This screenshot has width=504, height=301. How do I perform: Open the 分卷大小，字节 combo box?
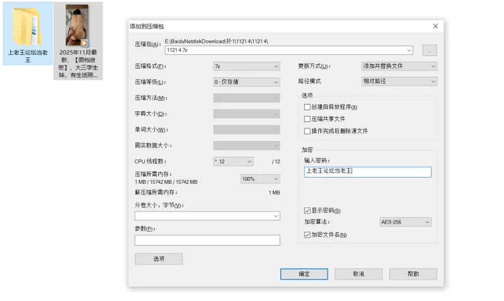click(x=207, y=216)
